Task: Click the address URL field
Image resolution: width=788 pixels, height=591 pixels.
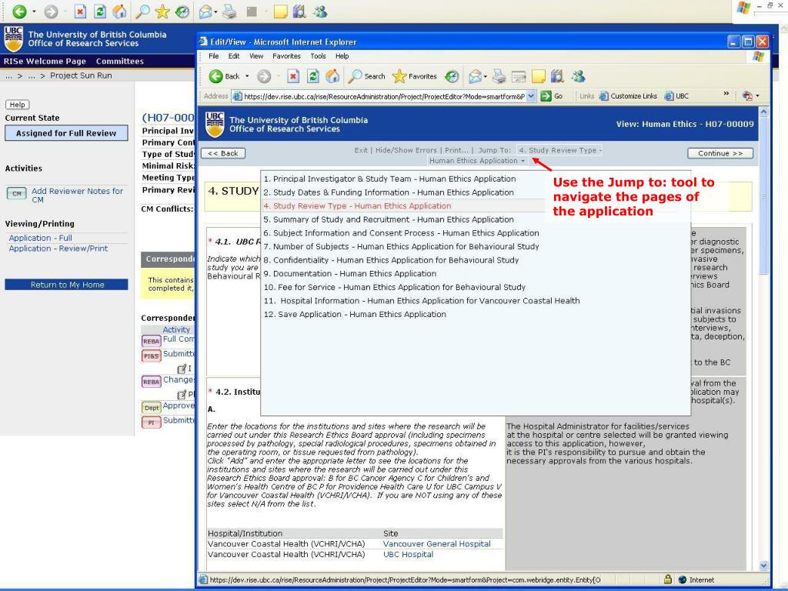Action: 385,96
